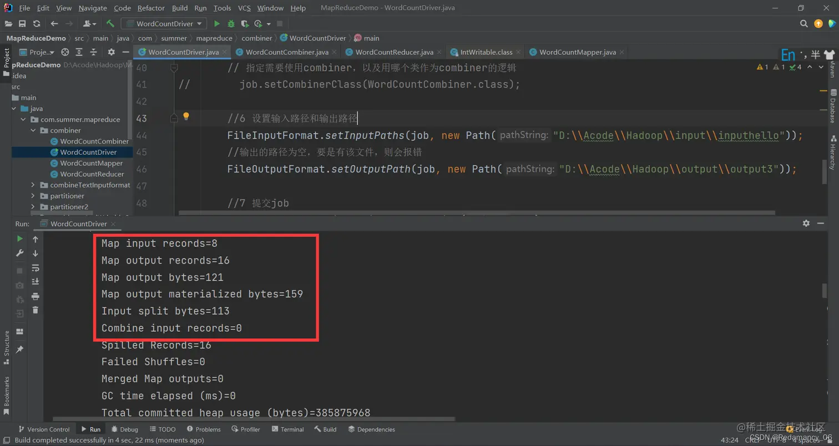Open the VCS menu

tap(244, 8)
